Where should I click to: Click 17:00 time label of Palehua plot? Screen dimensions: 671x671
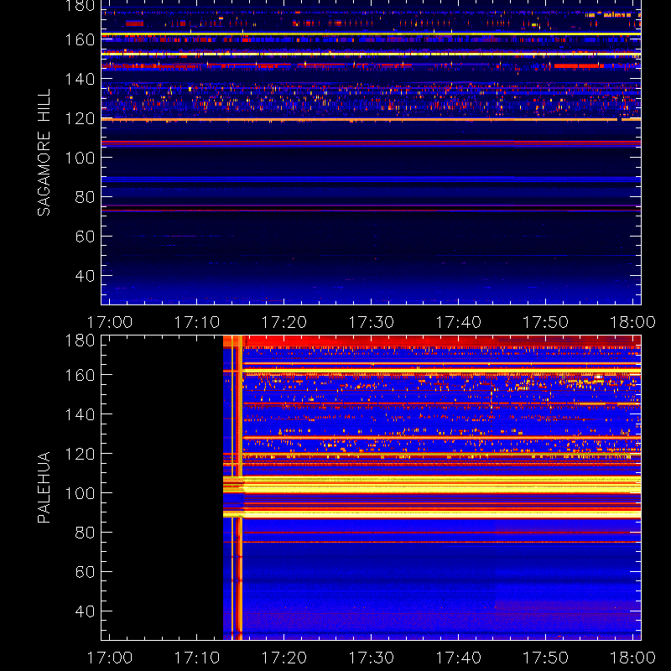click(x=110, y=658)
